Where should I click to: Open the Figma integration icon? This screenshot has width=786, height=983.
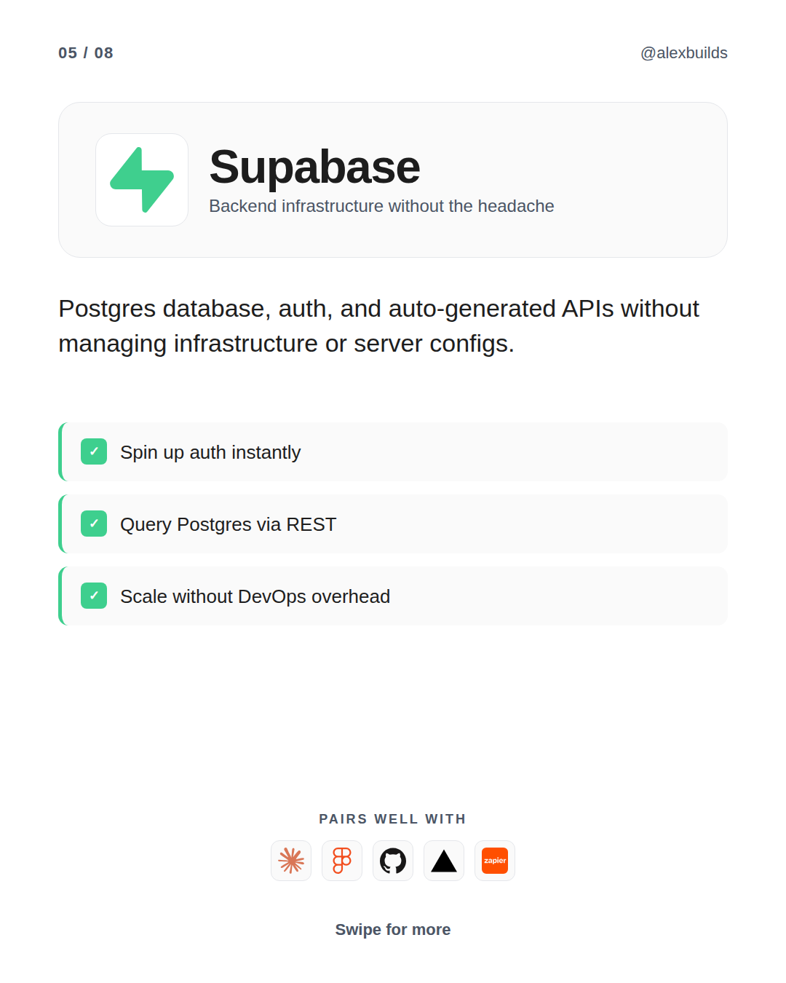point(342,861)
